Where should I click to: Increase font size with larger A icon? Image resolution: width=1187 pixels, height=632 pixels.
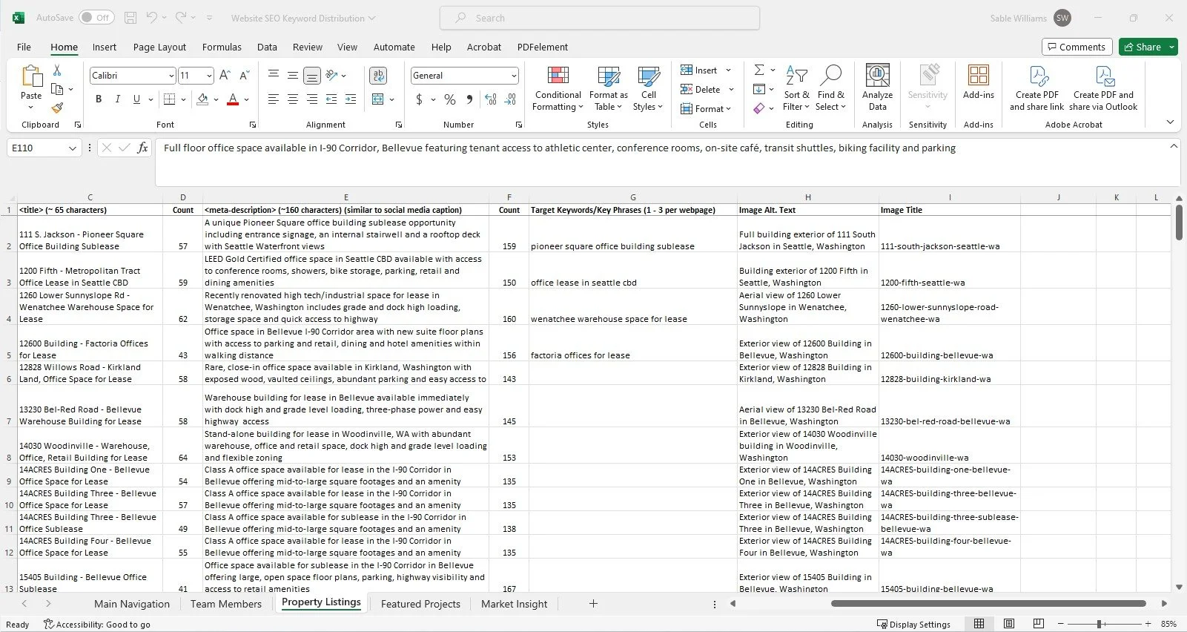225,75
